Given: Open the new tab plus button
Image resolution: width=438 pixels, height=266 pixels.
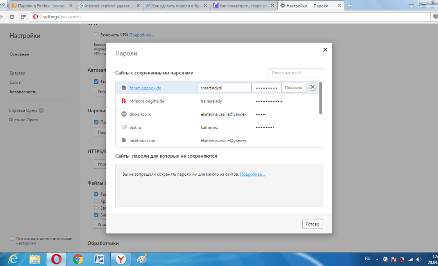Looking at the screenshot, I should click(x=350, y=5).
